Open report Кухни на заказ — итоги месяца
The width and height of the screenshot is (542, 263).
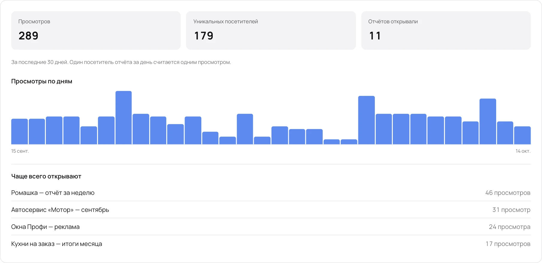271,244
